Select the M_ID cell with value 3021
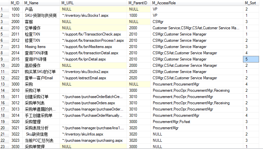 (x=15, y=128)
